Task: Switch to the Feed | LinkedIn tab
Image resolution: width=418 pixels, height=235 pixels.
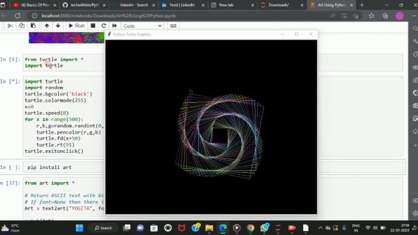Action: [x=183, y=5]
